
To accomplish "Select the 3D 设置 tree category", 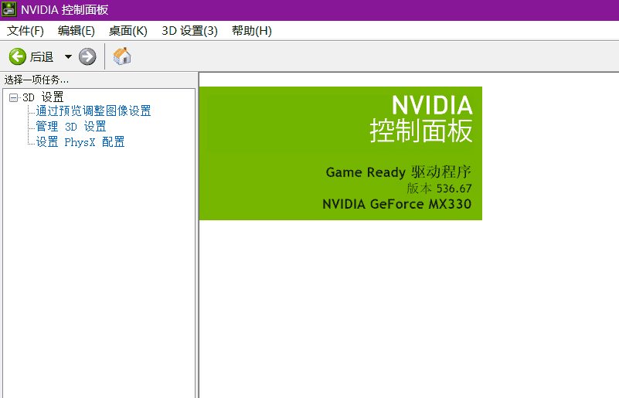I will (43, 97).
